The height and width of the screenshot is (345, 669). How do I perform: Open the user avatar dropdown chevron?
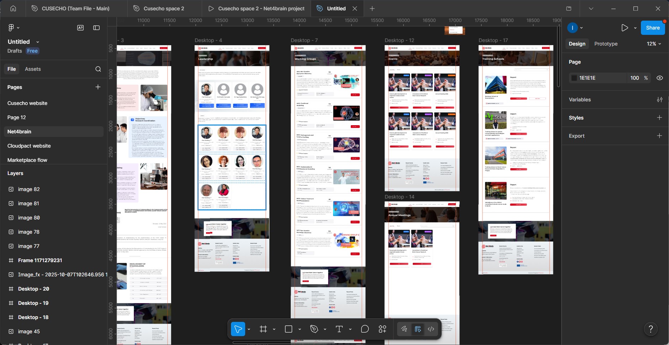(581, 28)
